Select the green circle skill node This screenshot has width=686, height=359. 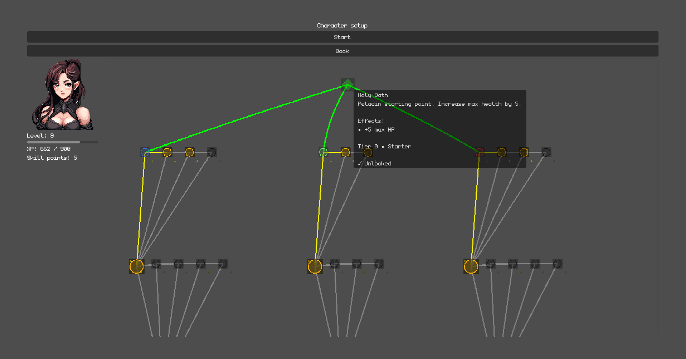pos(323,153)
